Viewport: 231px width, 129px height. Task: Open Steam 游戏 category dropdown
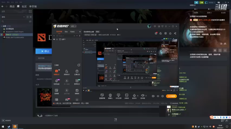click(13, 17)
